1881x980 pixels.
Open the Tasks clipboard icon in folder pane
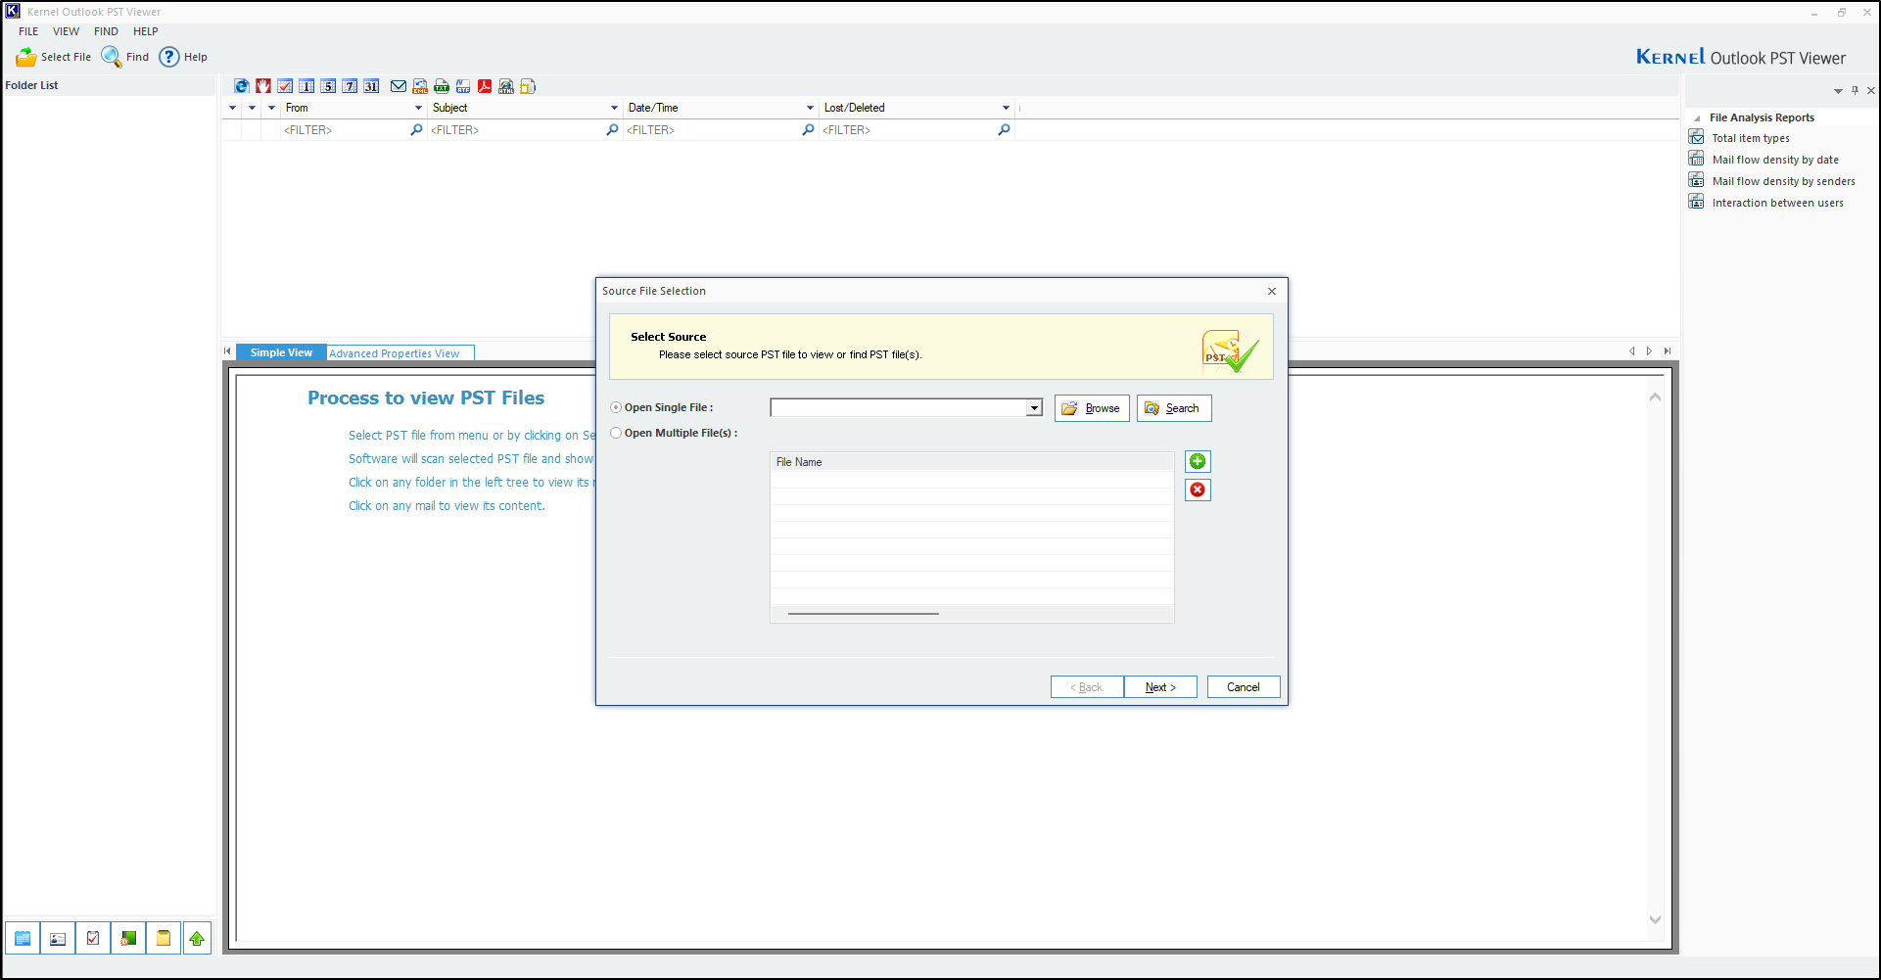[x=93, y=938]
